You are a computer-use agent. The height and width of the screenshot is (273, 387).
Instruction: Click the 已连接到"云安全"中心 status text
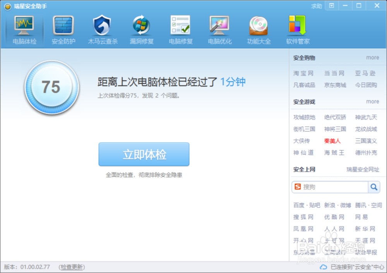point(357,267)
